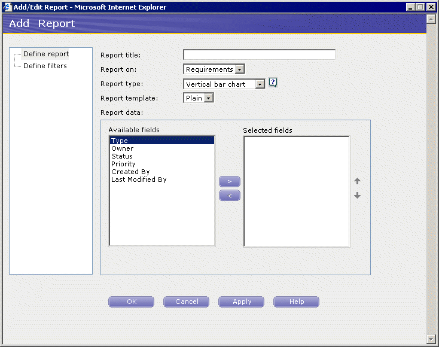Screen dimensions: 439x347
Task: Select Define report in navigation tree
Action: [x=46, y=54]
